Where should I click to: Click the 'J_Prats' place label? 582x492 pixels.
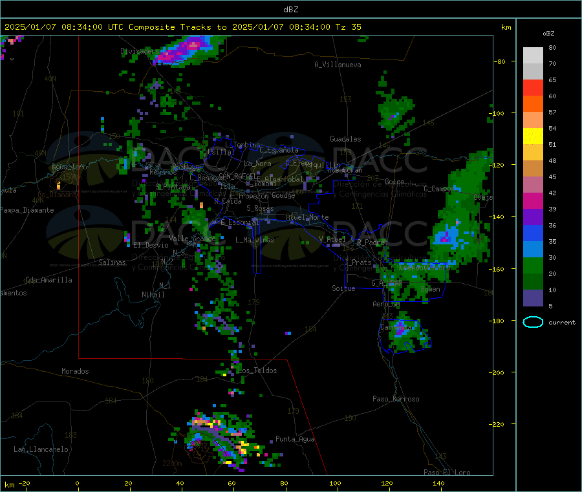pyautogui.click(x=358, y=262)
